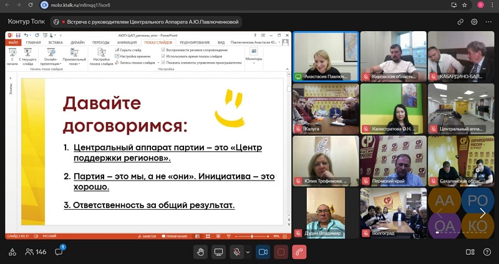Leave the call with red phone button
499x264 pixels.
coord(300,252)
